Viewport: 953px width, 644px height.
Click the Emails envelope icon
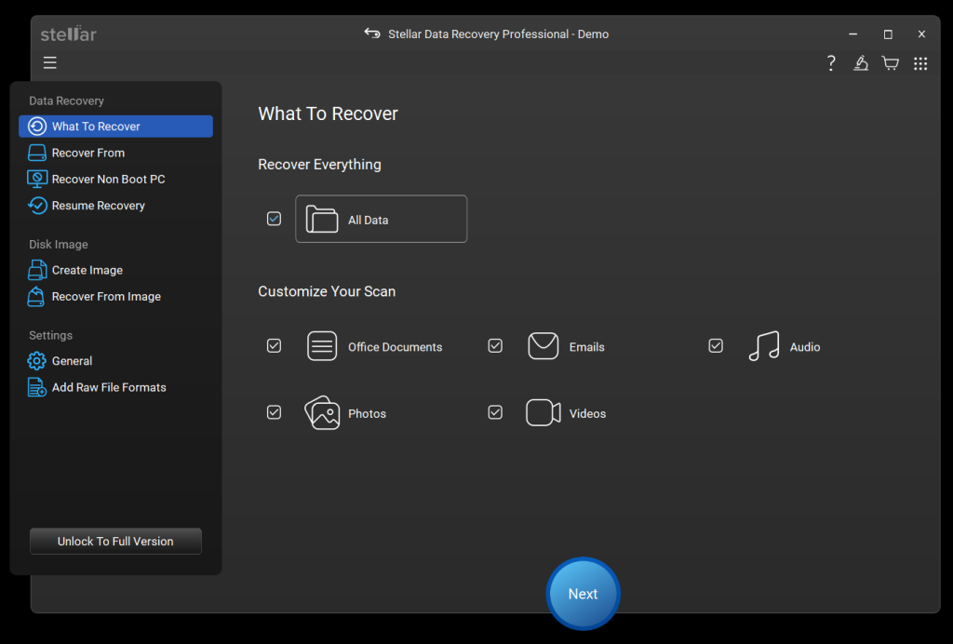(543, 345)
